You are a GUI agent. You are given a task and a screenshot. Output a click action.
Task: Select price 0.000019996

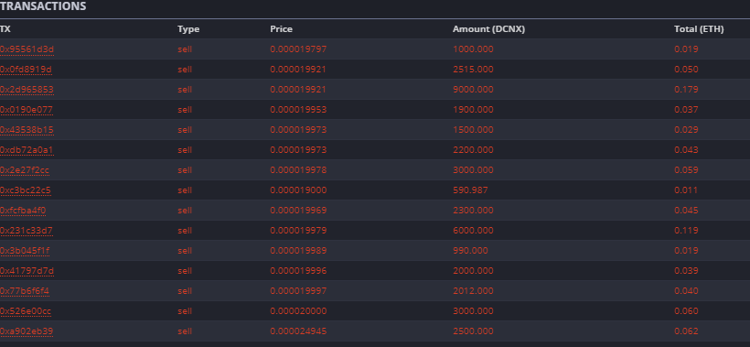point(298,270)
